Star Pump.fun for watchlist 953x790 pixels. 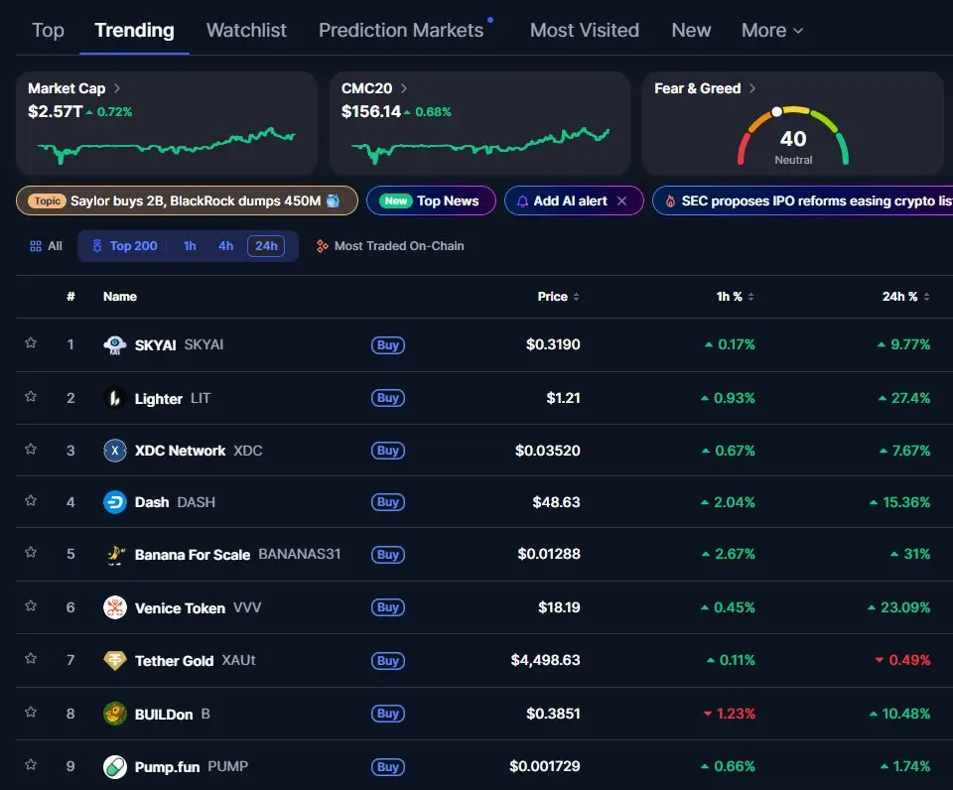tap(31, 764)
